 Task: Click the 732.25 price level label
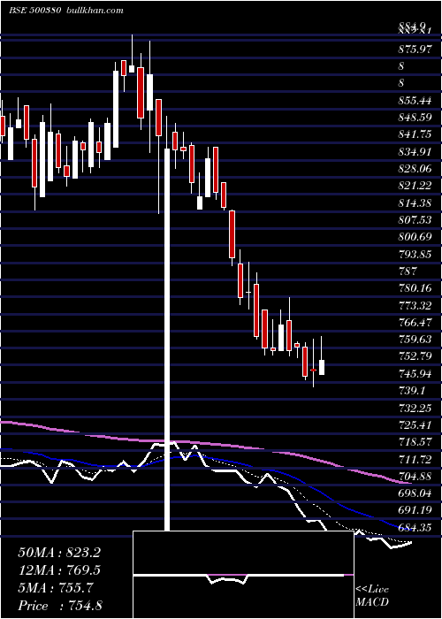415,408
